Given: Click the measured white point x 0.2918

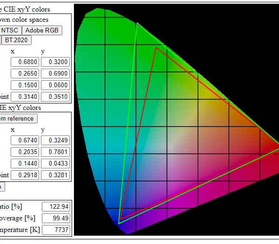Looking at the screenshot, I should [25, 175].
